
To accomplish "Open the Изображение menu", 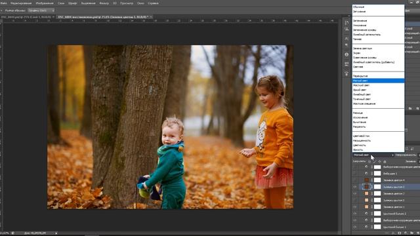I will pos(45,3).
